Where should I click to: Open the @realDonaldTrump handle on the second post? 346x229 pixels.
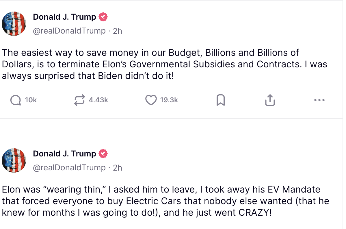(69, 167)
